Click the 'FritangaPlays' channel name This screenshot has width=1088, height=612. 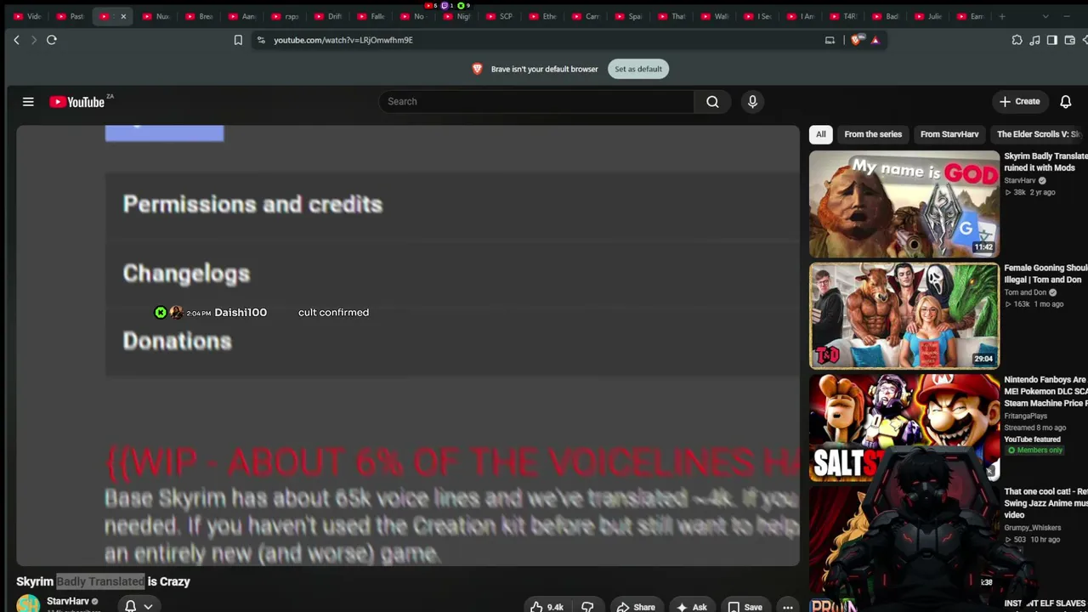1025,416
